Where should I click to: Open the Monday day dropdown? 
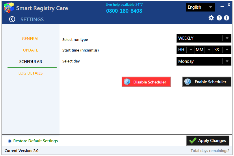204,61
